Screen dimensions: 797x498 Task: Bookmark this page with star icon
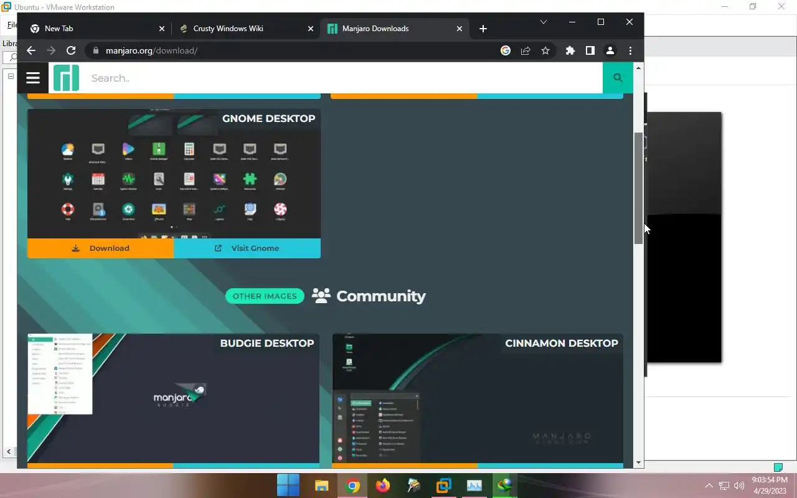545,50
